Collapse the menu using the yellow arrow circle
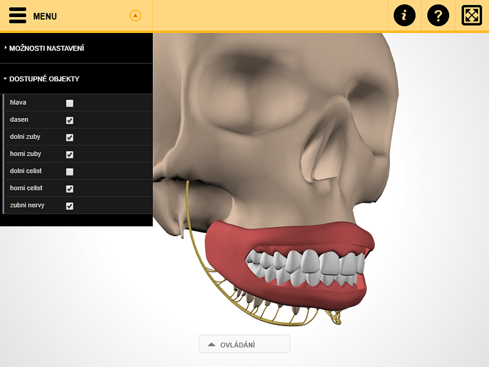 click(134, 16)
